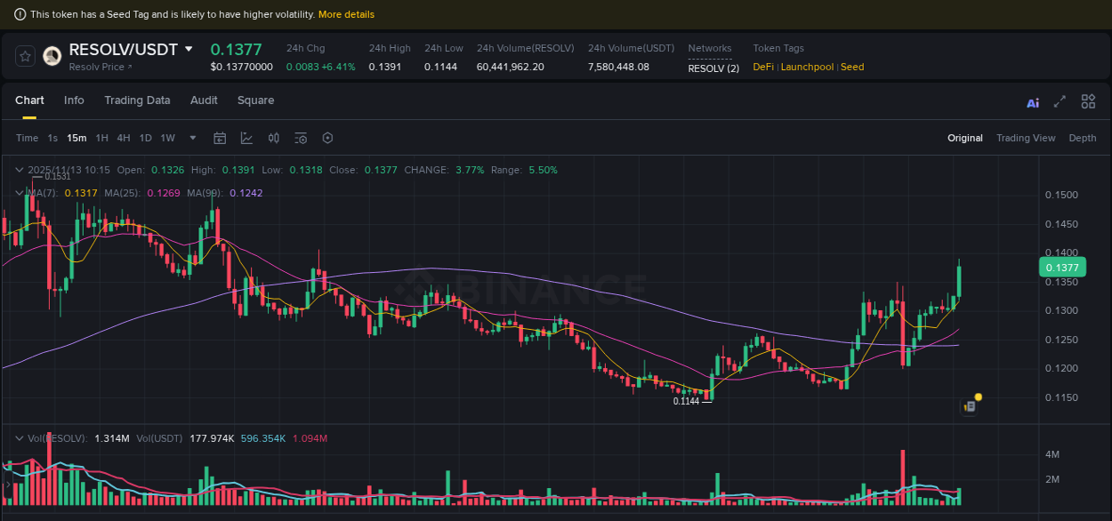The height and width of the screenshot is (521, 1112).
Task: Click the More details link
Action: (346, 14)
